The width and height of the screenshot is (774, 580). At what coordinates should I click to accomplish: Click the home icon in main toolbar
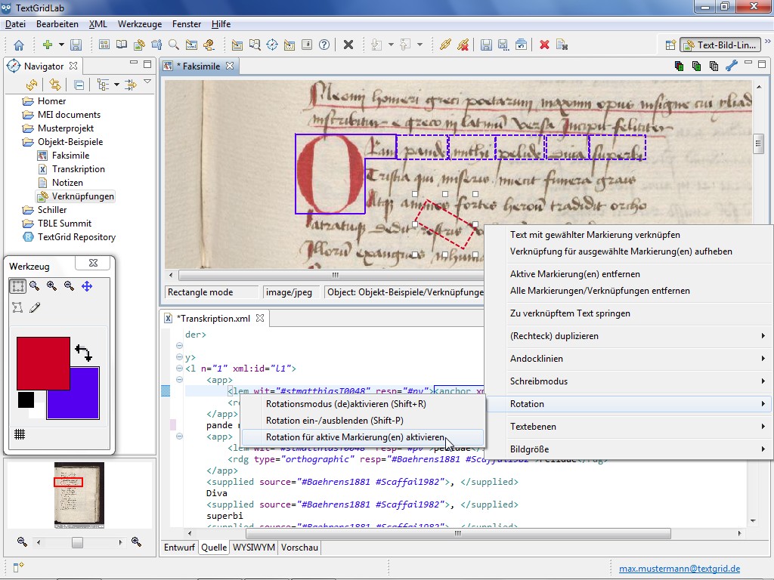coord(19,45)
